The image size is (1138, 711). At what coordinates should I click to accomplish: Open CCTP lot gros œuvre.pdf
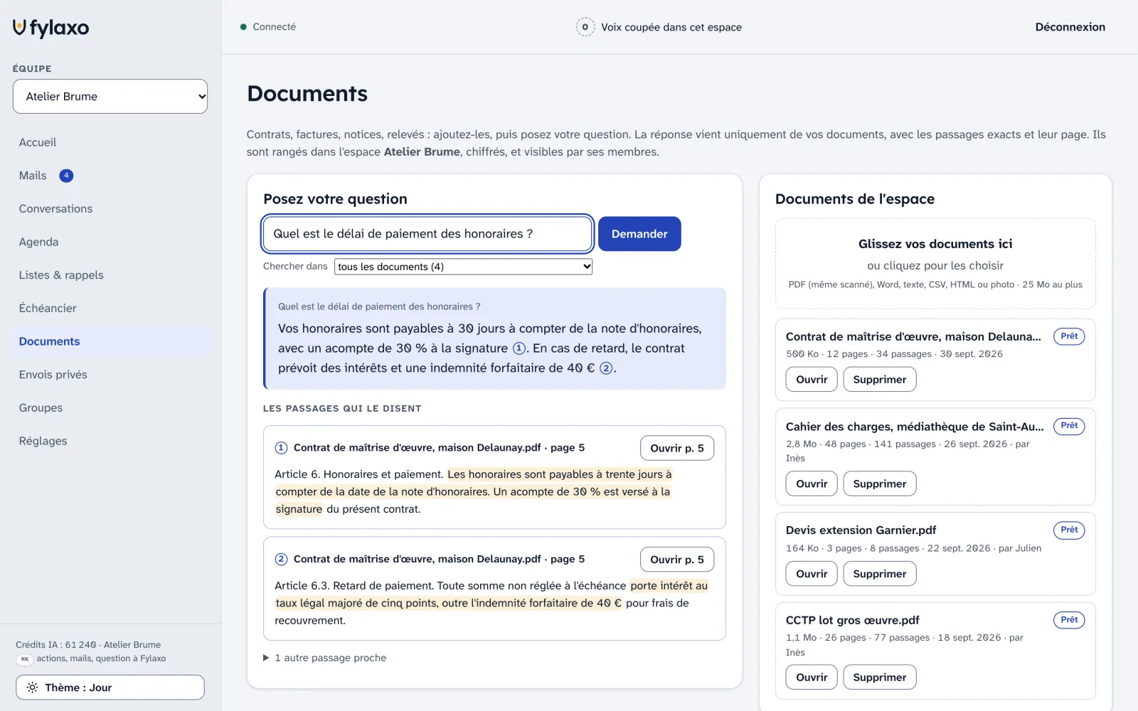coord(812,678)
